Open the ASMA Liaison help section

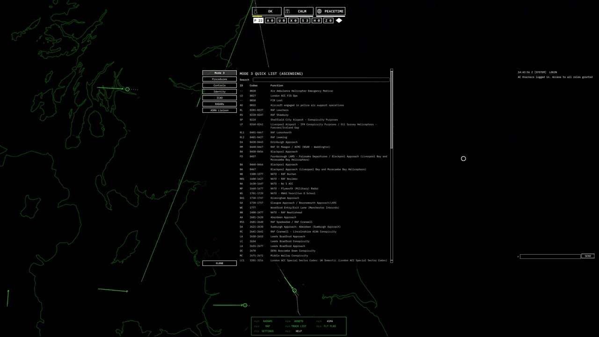tap(219, 110)
